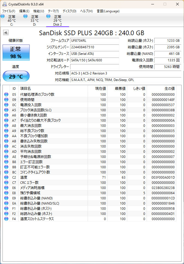
Task: Open the 言語(Language) menu
Action: point(108,11)
